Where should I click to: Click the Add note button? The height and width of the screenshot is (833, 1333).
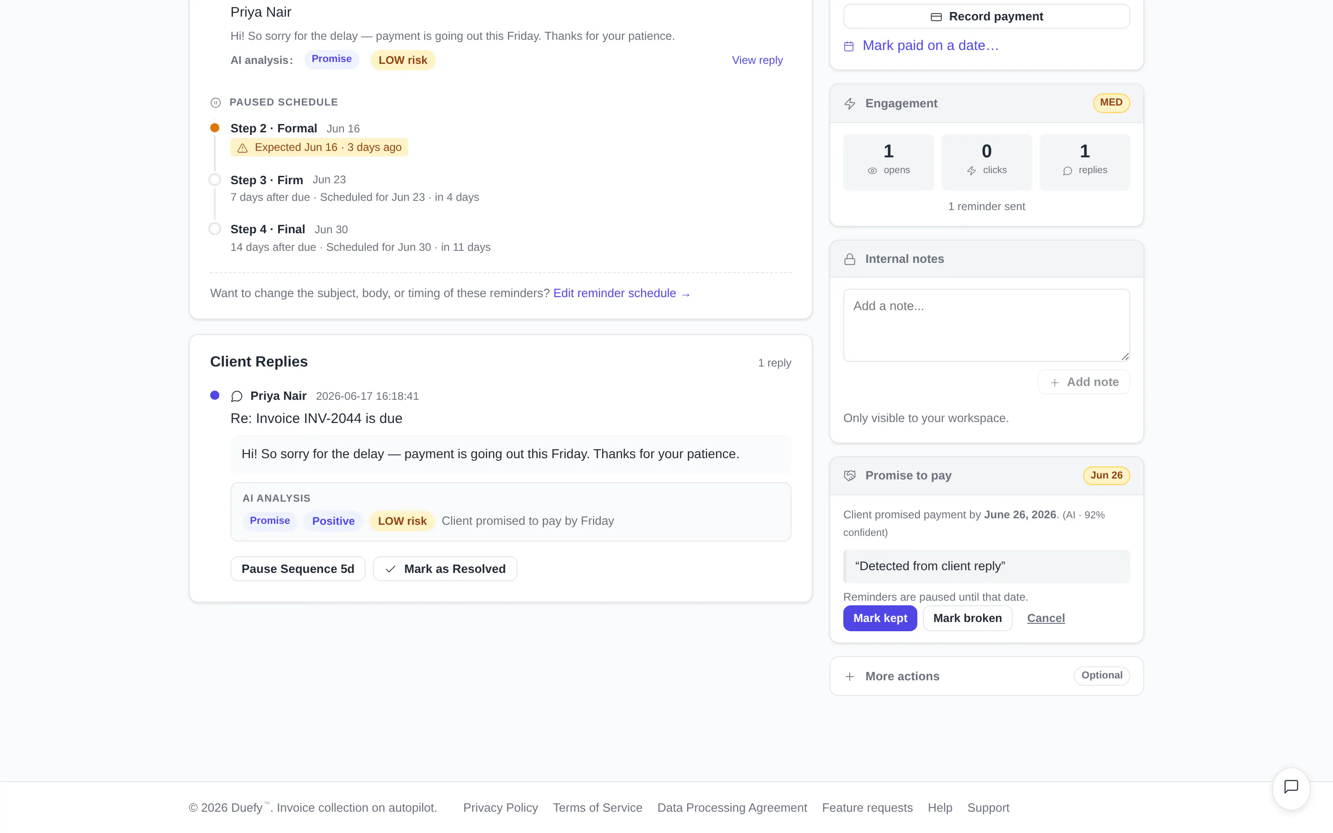pos(1084,382)
